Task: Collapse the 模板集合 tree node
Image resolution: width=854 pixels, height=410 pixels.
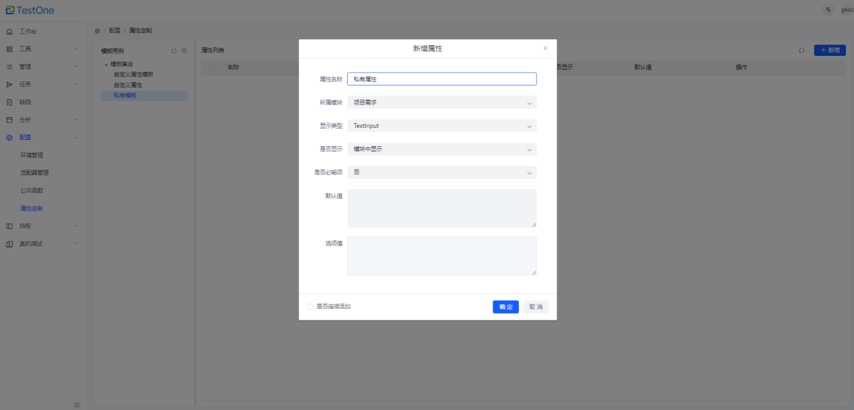Action: pyautogui.click(x=106, y=65)
